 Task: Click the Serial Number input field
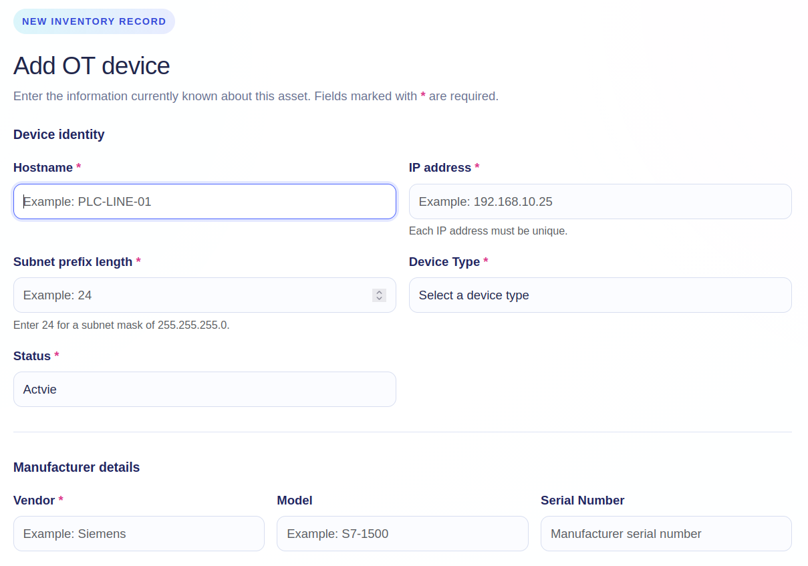coord(666,533)
